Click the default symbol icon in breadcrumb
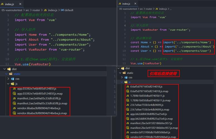The width and height of the screenshot is (216, 139). pyautogui.click(x=62, y=10)
